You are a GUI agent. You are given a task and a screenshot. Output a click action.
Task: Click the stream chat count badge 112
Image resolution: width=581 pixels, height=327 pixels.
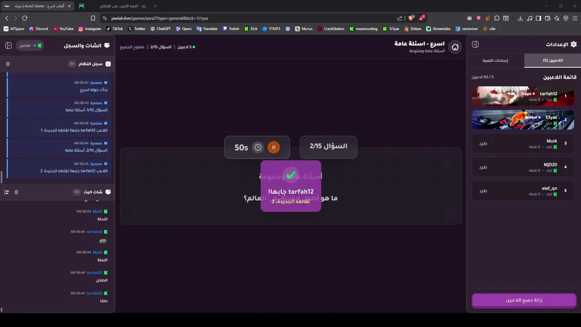(x=76, y=192)
